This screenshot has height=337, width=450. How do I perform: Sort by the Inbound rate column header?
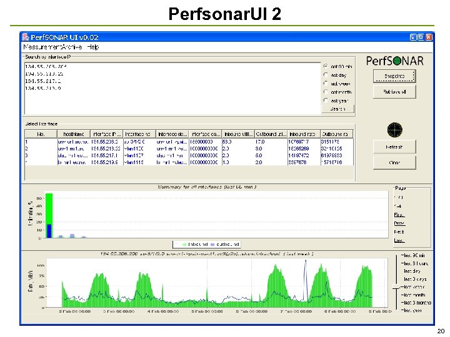point(304,134)
